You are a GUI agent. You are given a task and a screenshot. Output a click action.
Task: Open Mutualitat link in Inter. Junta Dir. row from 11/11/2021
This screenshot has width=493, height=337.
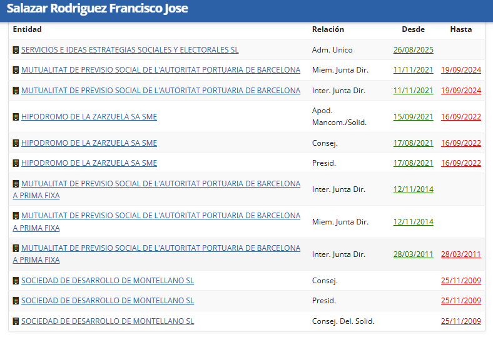pos(161,91)
